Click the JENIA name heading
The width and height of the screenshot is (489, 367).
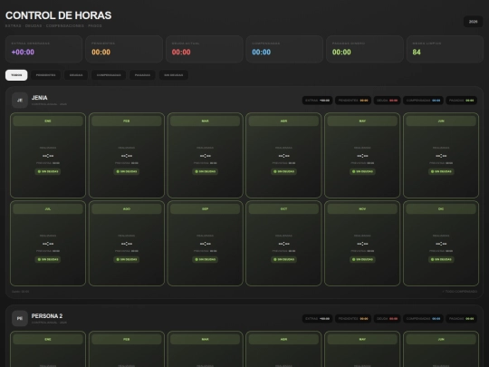(40, 98)
